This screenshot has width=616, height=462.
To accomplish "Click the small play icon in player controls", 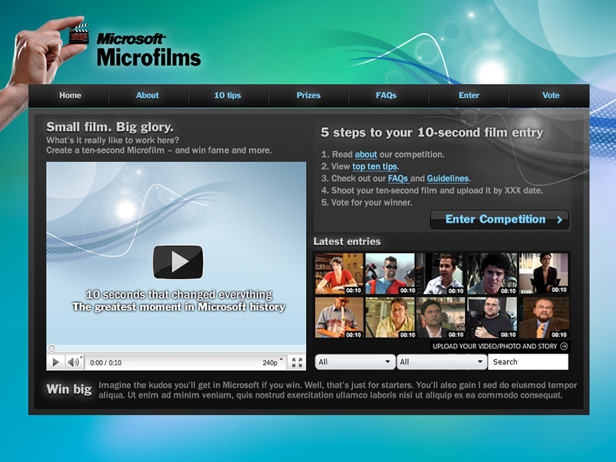I will (x=56, y=362).
